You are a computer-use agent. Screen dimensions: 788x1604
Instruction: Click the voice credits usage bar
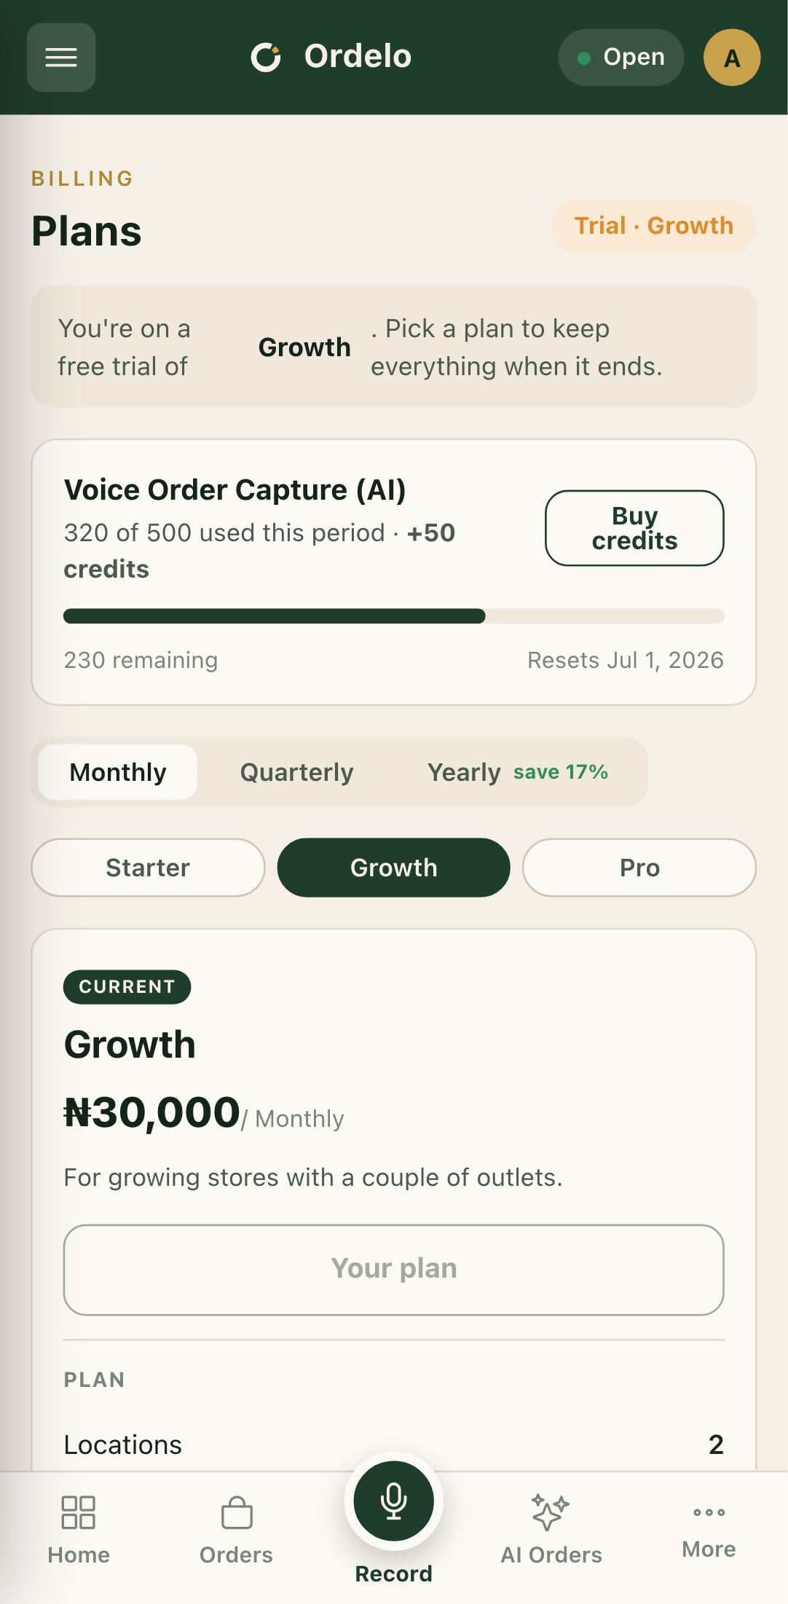pos(394,616)
